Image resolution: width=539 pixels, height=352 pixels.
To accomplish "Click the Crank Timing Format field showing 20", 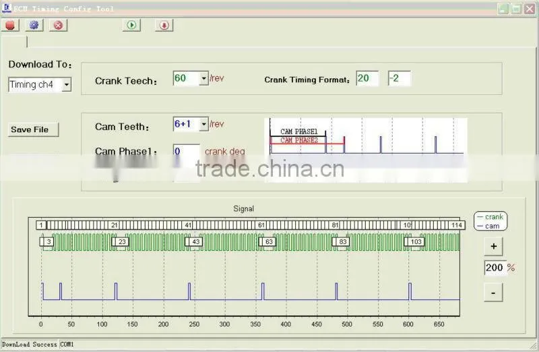I will pos(367,78).
